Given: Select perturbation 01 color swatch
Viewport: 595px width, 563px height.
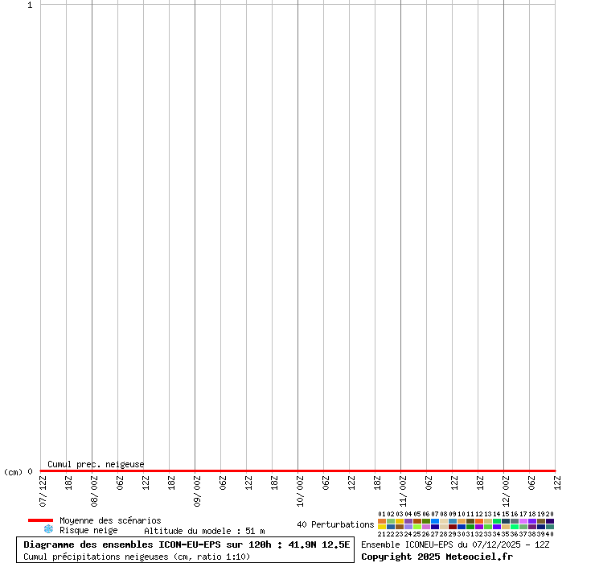Looking at the screenshot, I should 382,521.
